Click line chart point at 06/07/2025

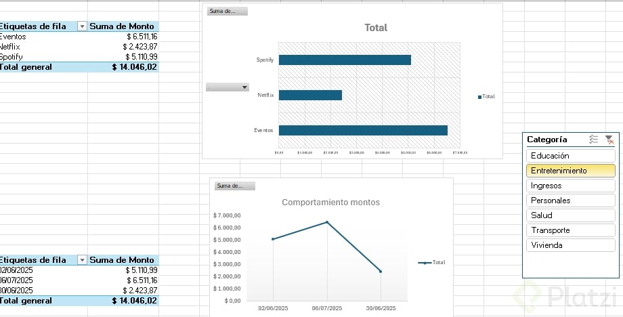click(327, 222)
